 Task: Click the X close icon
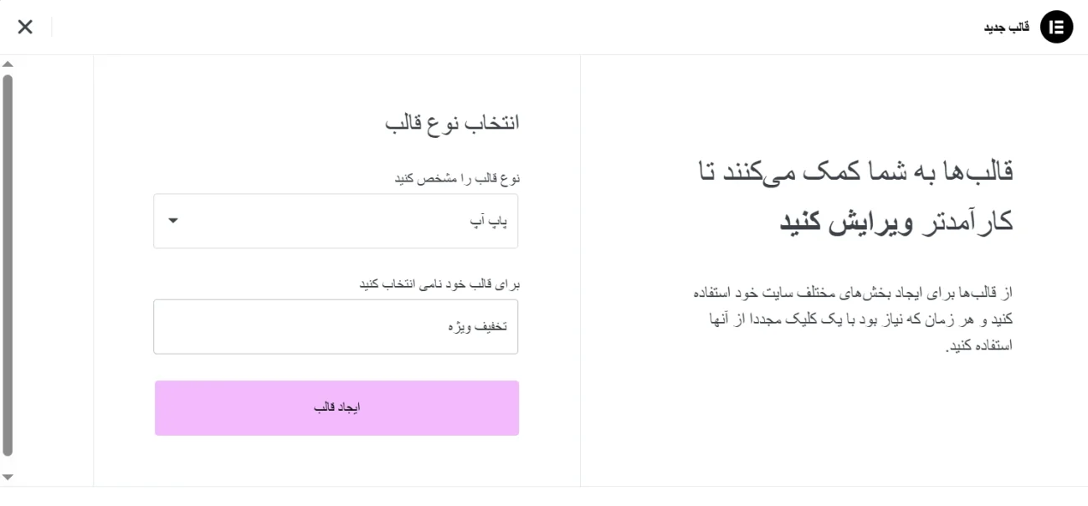25,26
